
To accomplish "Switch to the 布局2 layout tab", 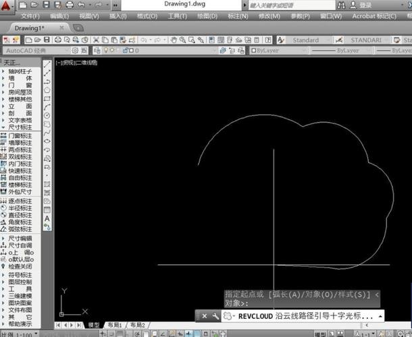I will pos(138,325).
